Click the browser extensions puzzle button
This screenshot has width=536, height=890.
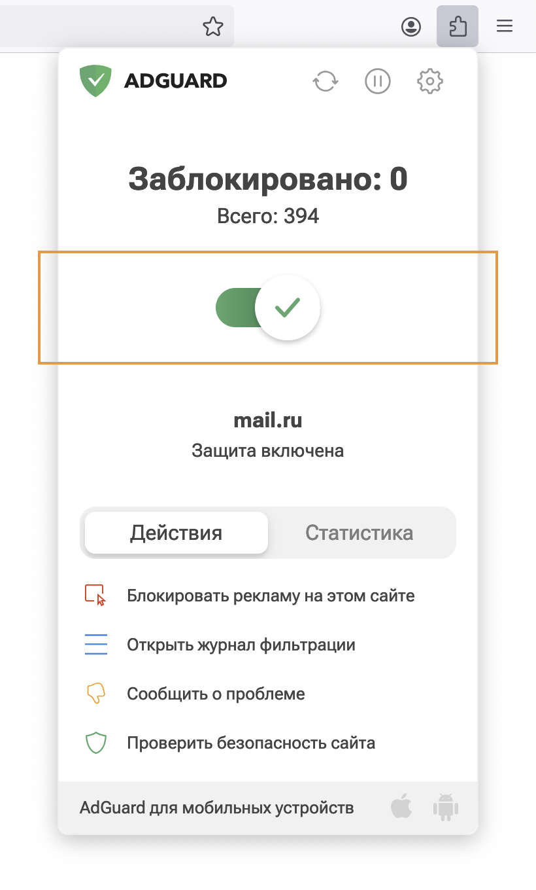pyautogui.click(x=458, y=26)
